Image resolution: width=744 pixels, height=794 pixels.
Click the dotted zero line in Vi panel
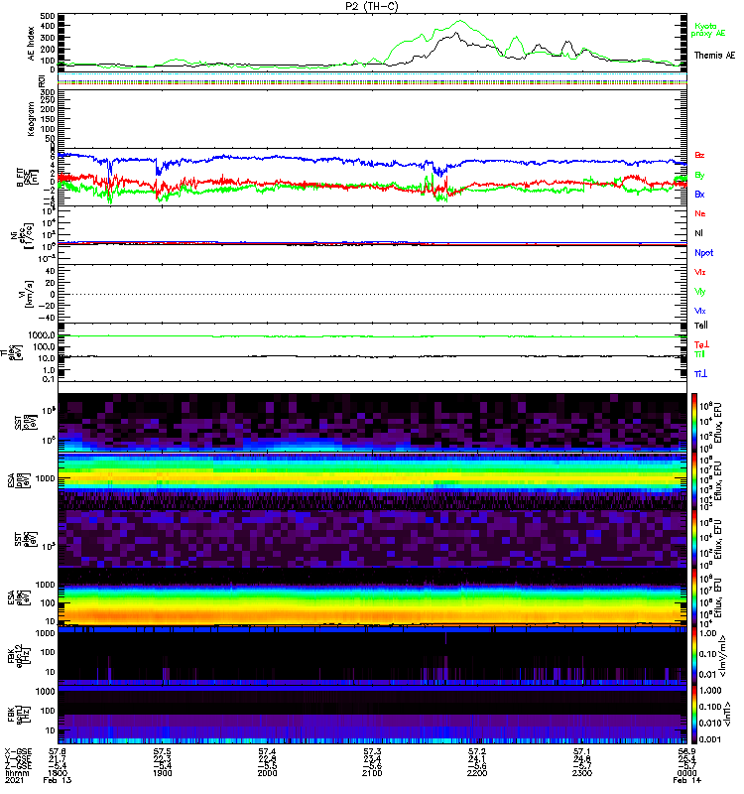coord(372,294)
